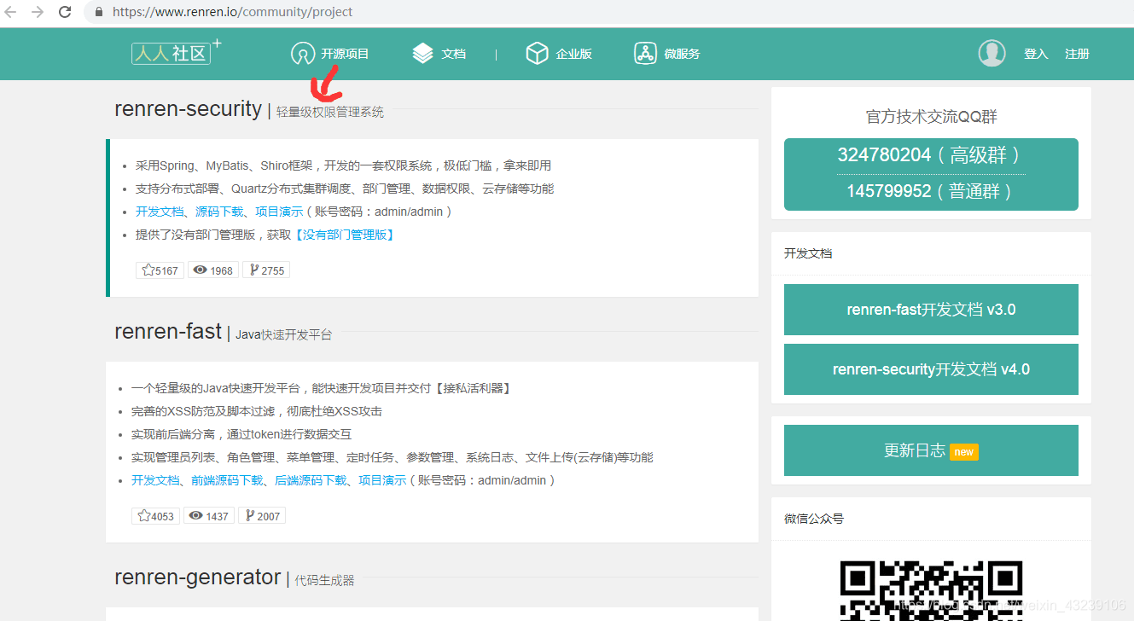Image resolution: width=1134 pixels, height=621 pixels.
Task: Click the star count 4053 badge
Action: coord(155,516)
